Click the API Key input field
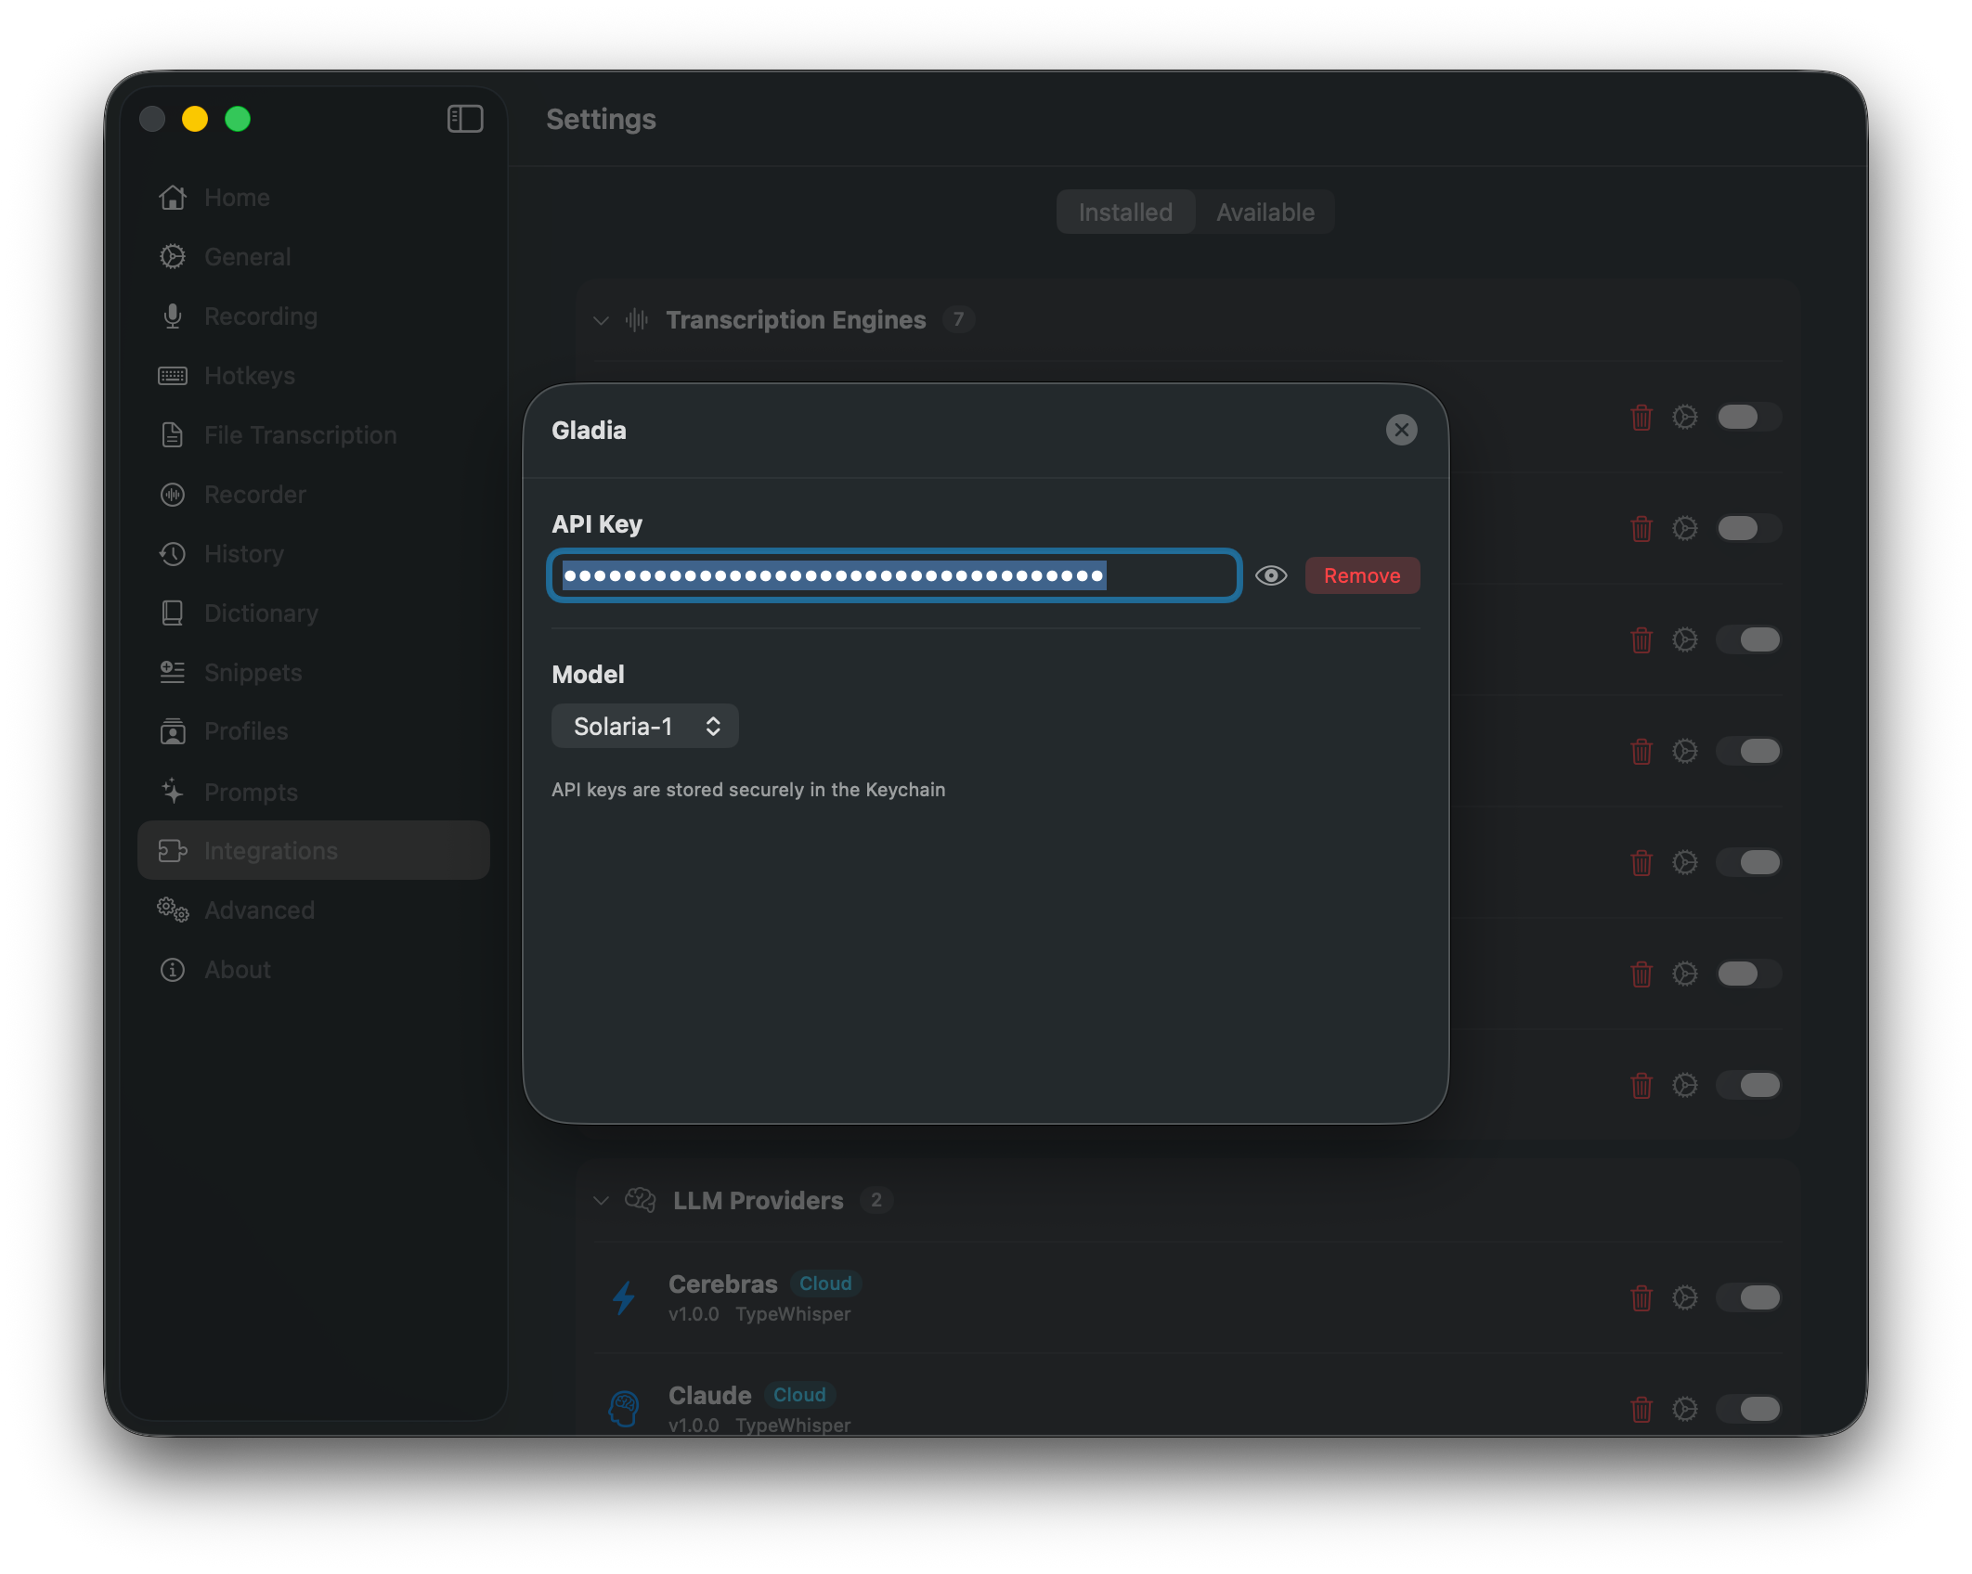The height and width of the screenshot is (1574, 1972). click(x=894, y=575)
